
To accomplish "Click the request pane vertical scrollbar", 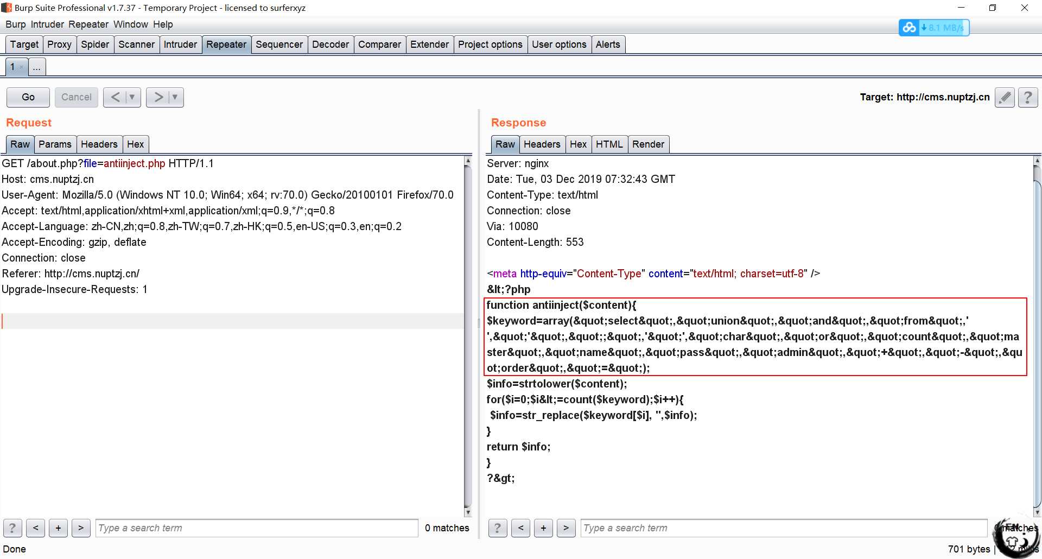I will click(468, 336).
